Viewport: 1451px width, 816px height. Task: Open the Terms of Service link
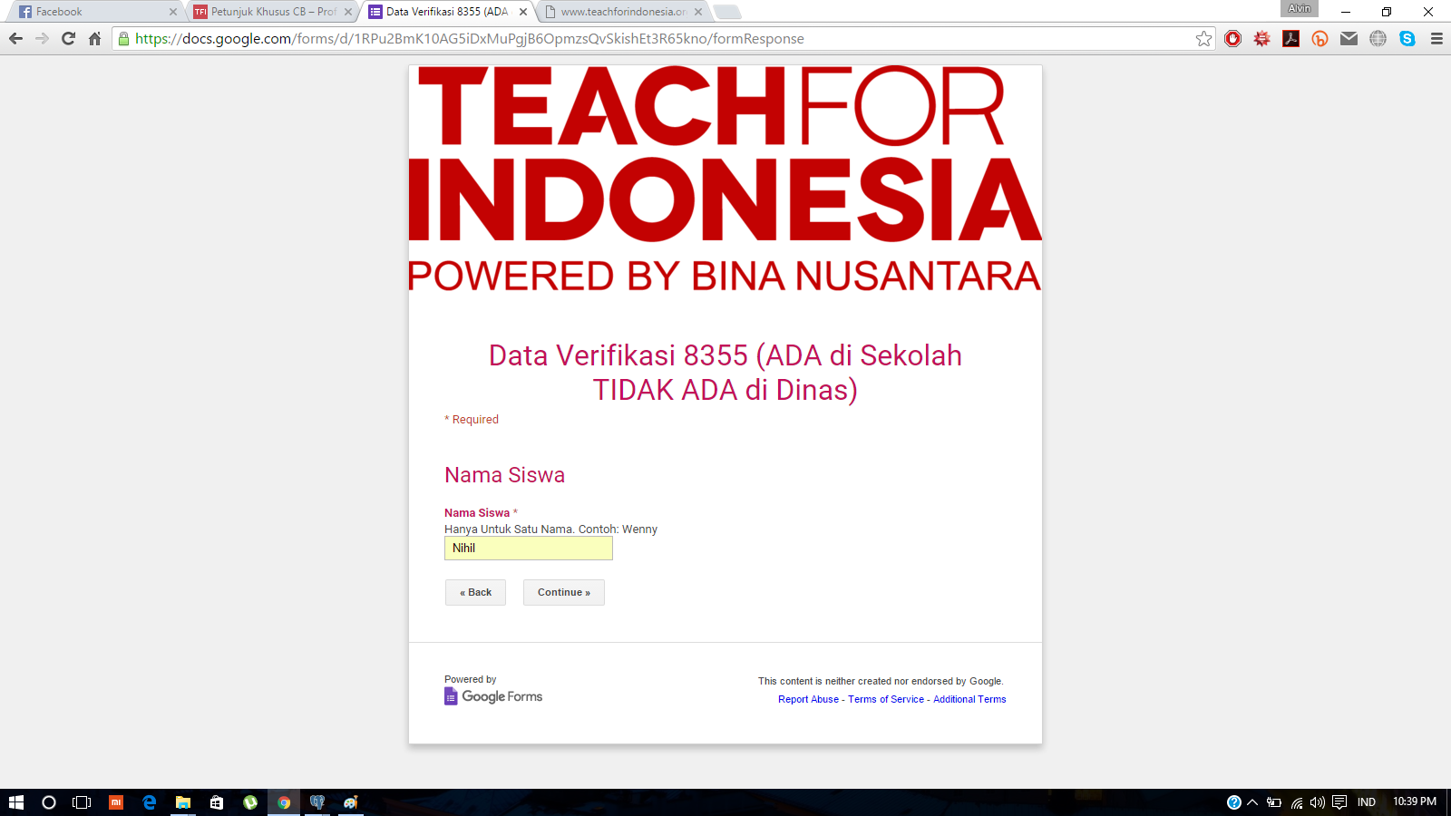pyautogui.click(x=886, y=699)
